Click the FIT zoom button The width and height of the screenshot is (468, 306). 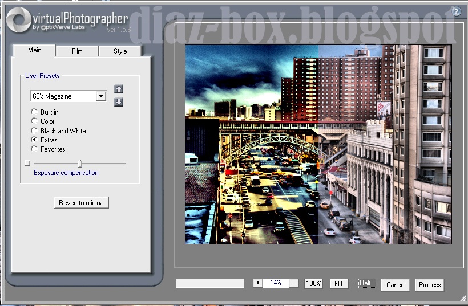339,283
